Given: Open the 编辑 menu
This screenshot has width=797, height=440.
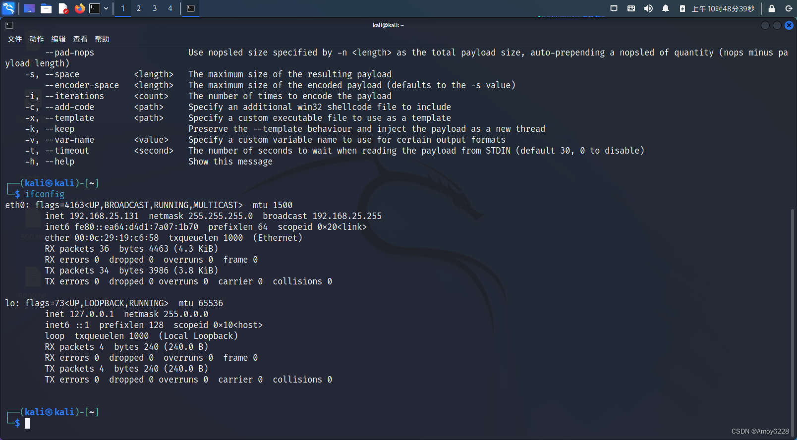Looking at the screenshot, I should click(x=58, y=39).
